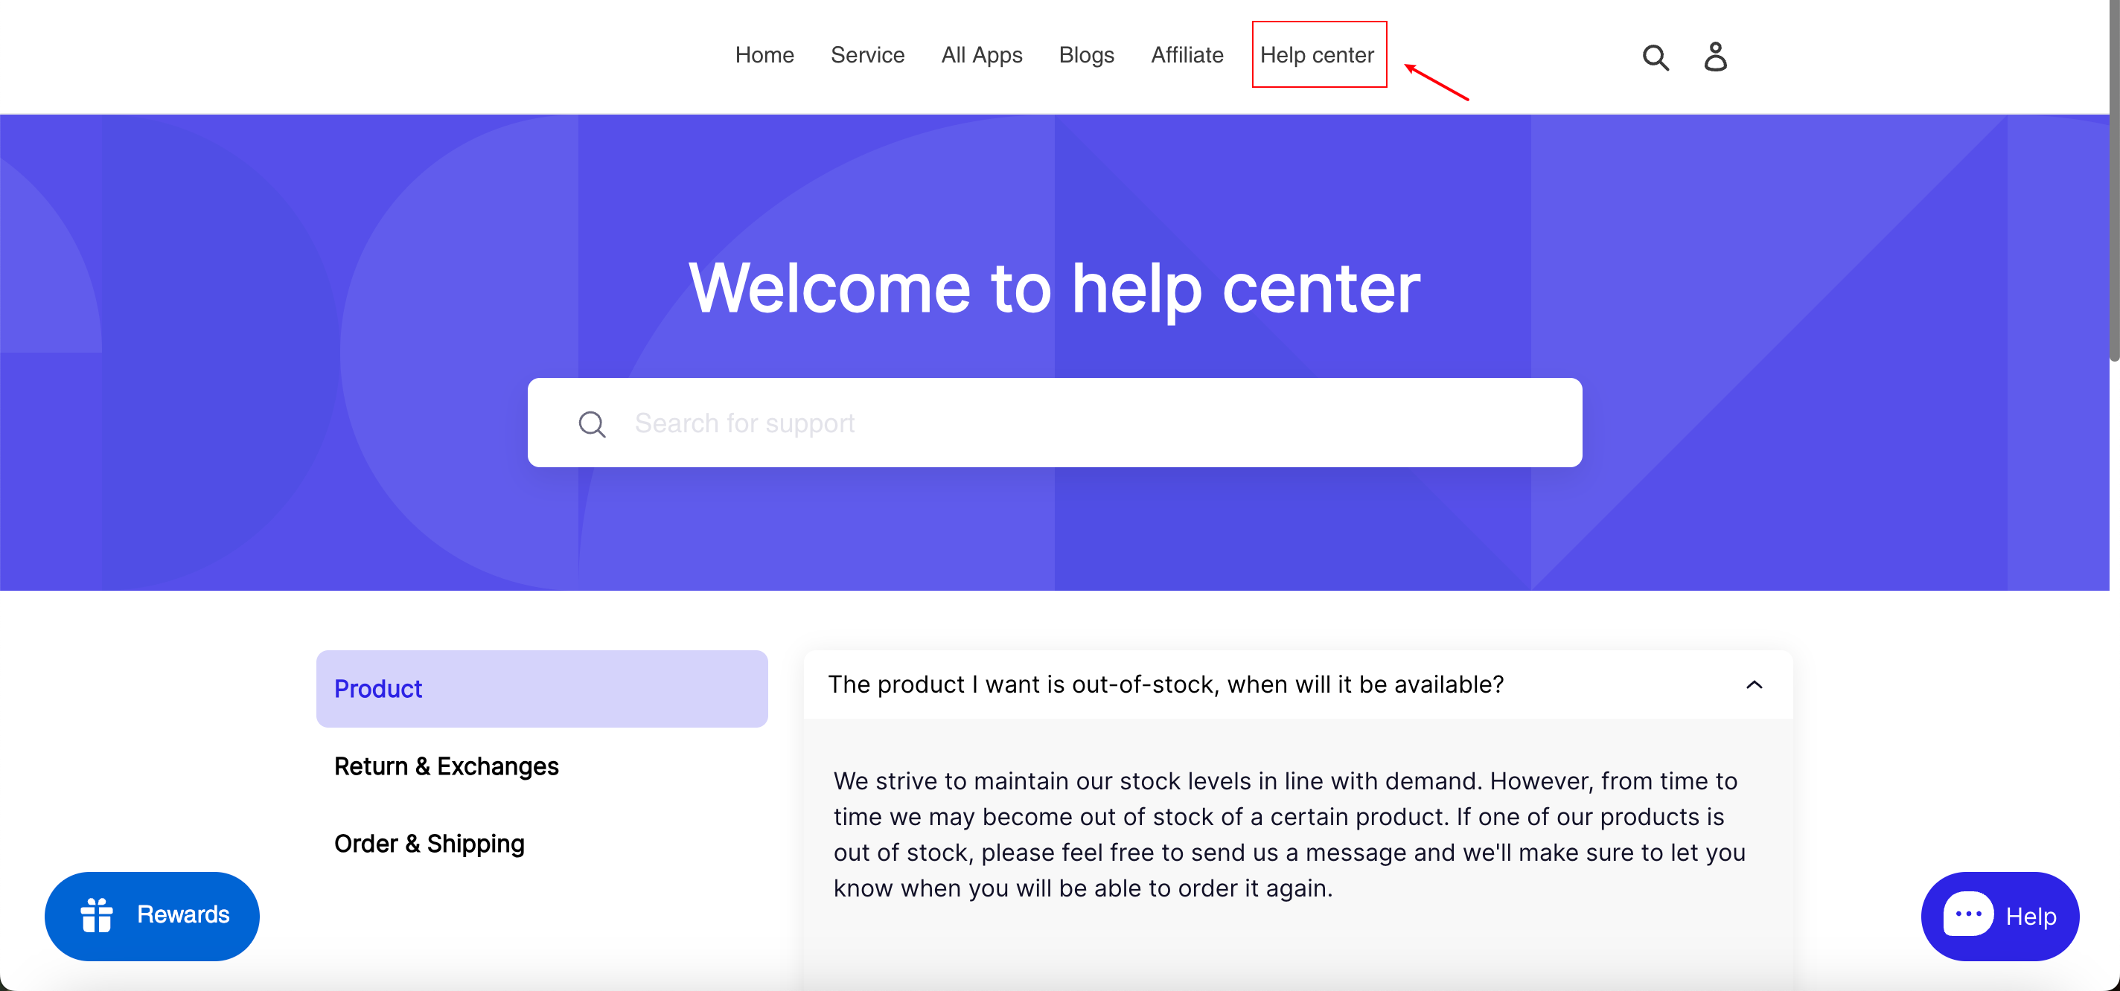2120x991 pixels.
Task: Click the chat bubble icon in the Help widget
Action: 1967,914
